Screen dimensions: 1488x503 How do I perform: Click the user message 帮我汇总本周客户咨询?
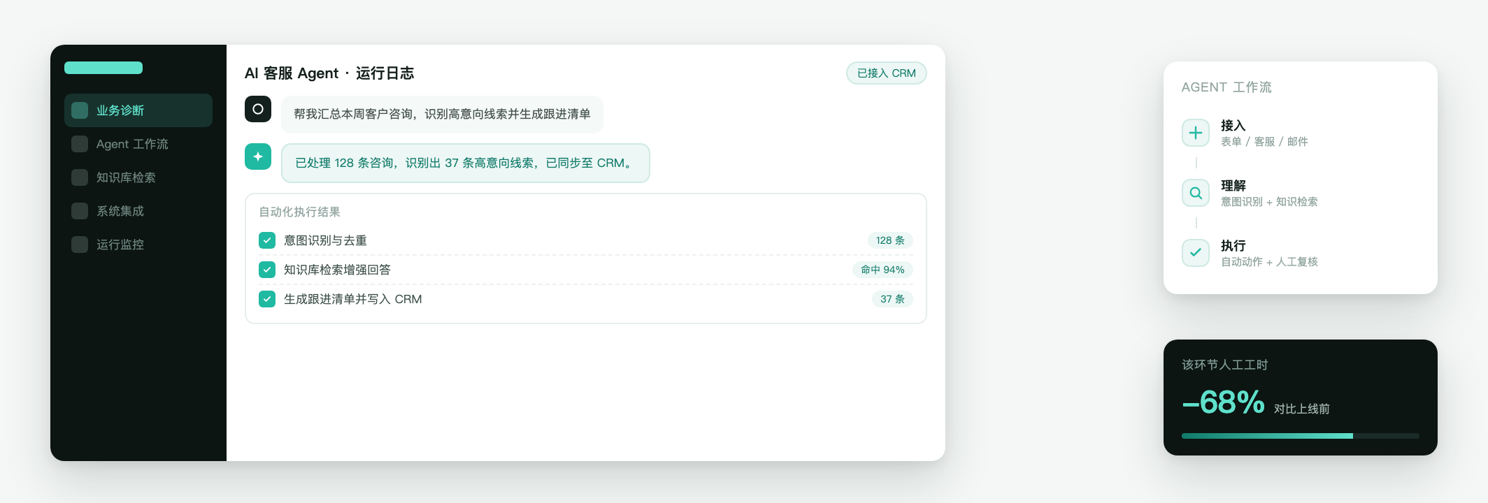click(x=442, y=114)
